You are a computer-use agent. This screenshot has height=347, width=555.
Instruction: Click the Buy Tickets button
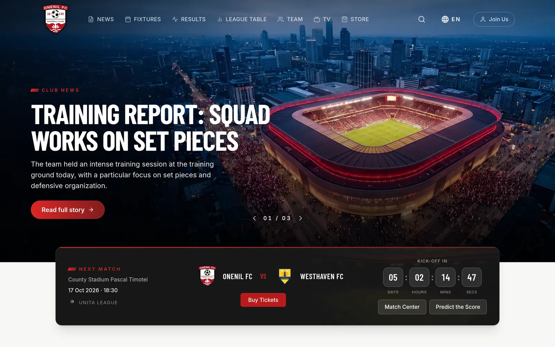coord(263,300)
